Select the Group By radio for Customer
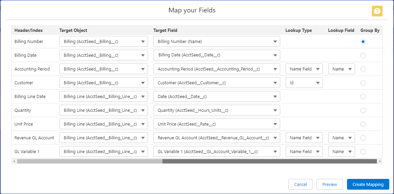The image size is (394, 194). click(363, 83)
